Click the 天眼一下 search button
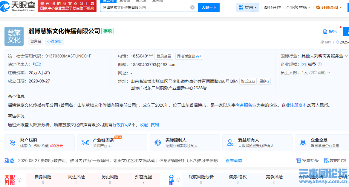 click(209, 7)
